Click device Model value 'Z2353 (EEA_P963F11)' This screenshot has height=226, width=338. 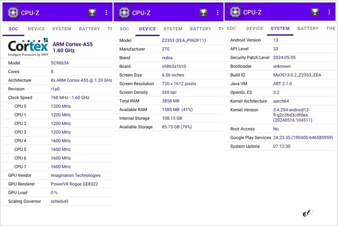click(x=184, y=41)
